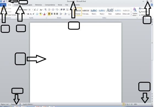Click Copiar formato button
This screenshot has width=154, height=107.
(x=11, y=15)
